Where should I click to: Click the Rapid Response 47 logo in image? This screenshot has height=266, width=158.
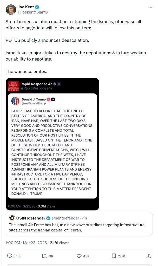pos(13,86)
